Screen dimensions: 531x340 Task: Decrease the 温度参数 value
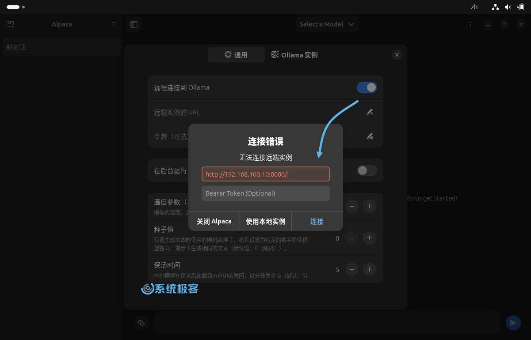352,206
